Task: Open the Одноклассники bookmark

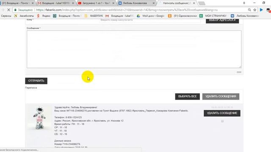Action: point(183,16)
